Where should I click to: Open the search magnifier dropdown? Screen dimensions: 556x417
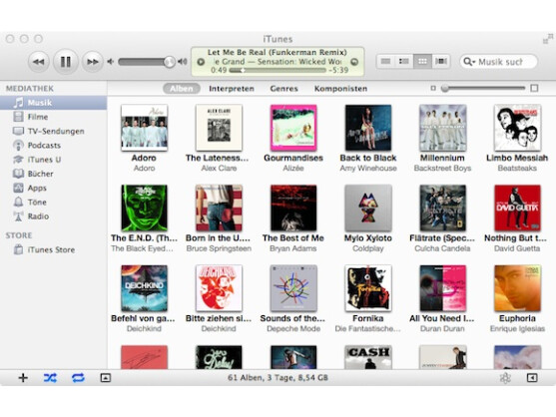(469, 62)
